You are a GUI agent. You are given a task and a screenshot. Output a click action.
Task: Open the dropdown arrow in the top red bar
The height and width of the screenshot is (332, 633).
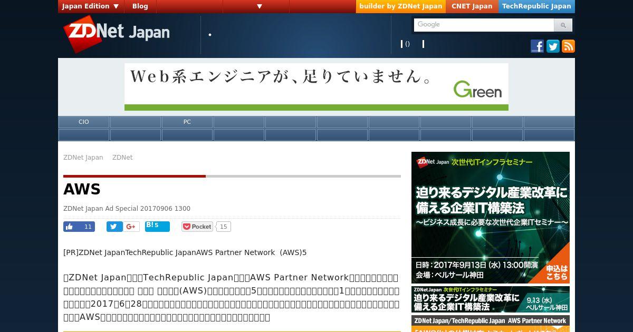(x=260, y=6)
